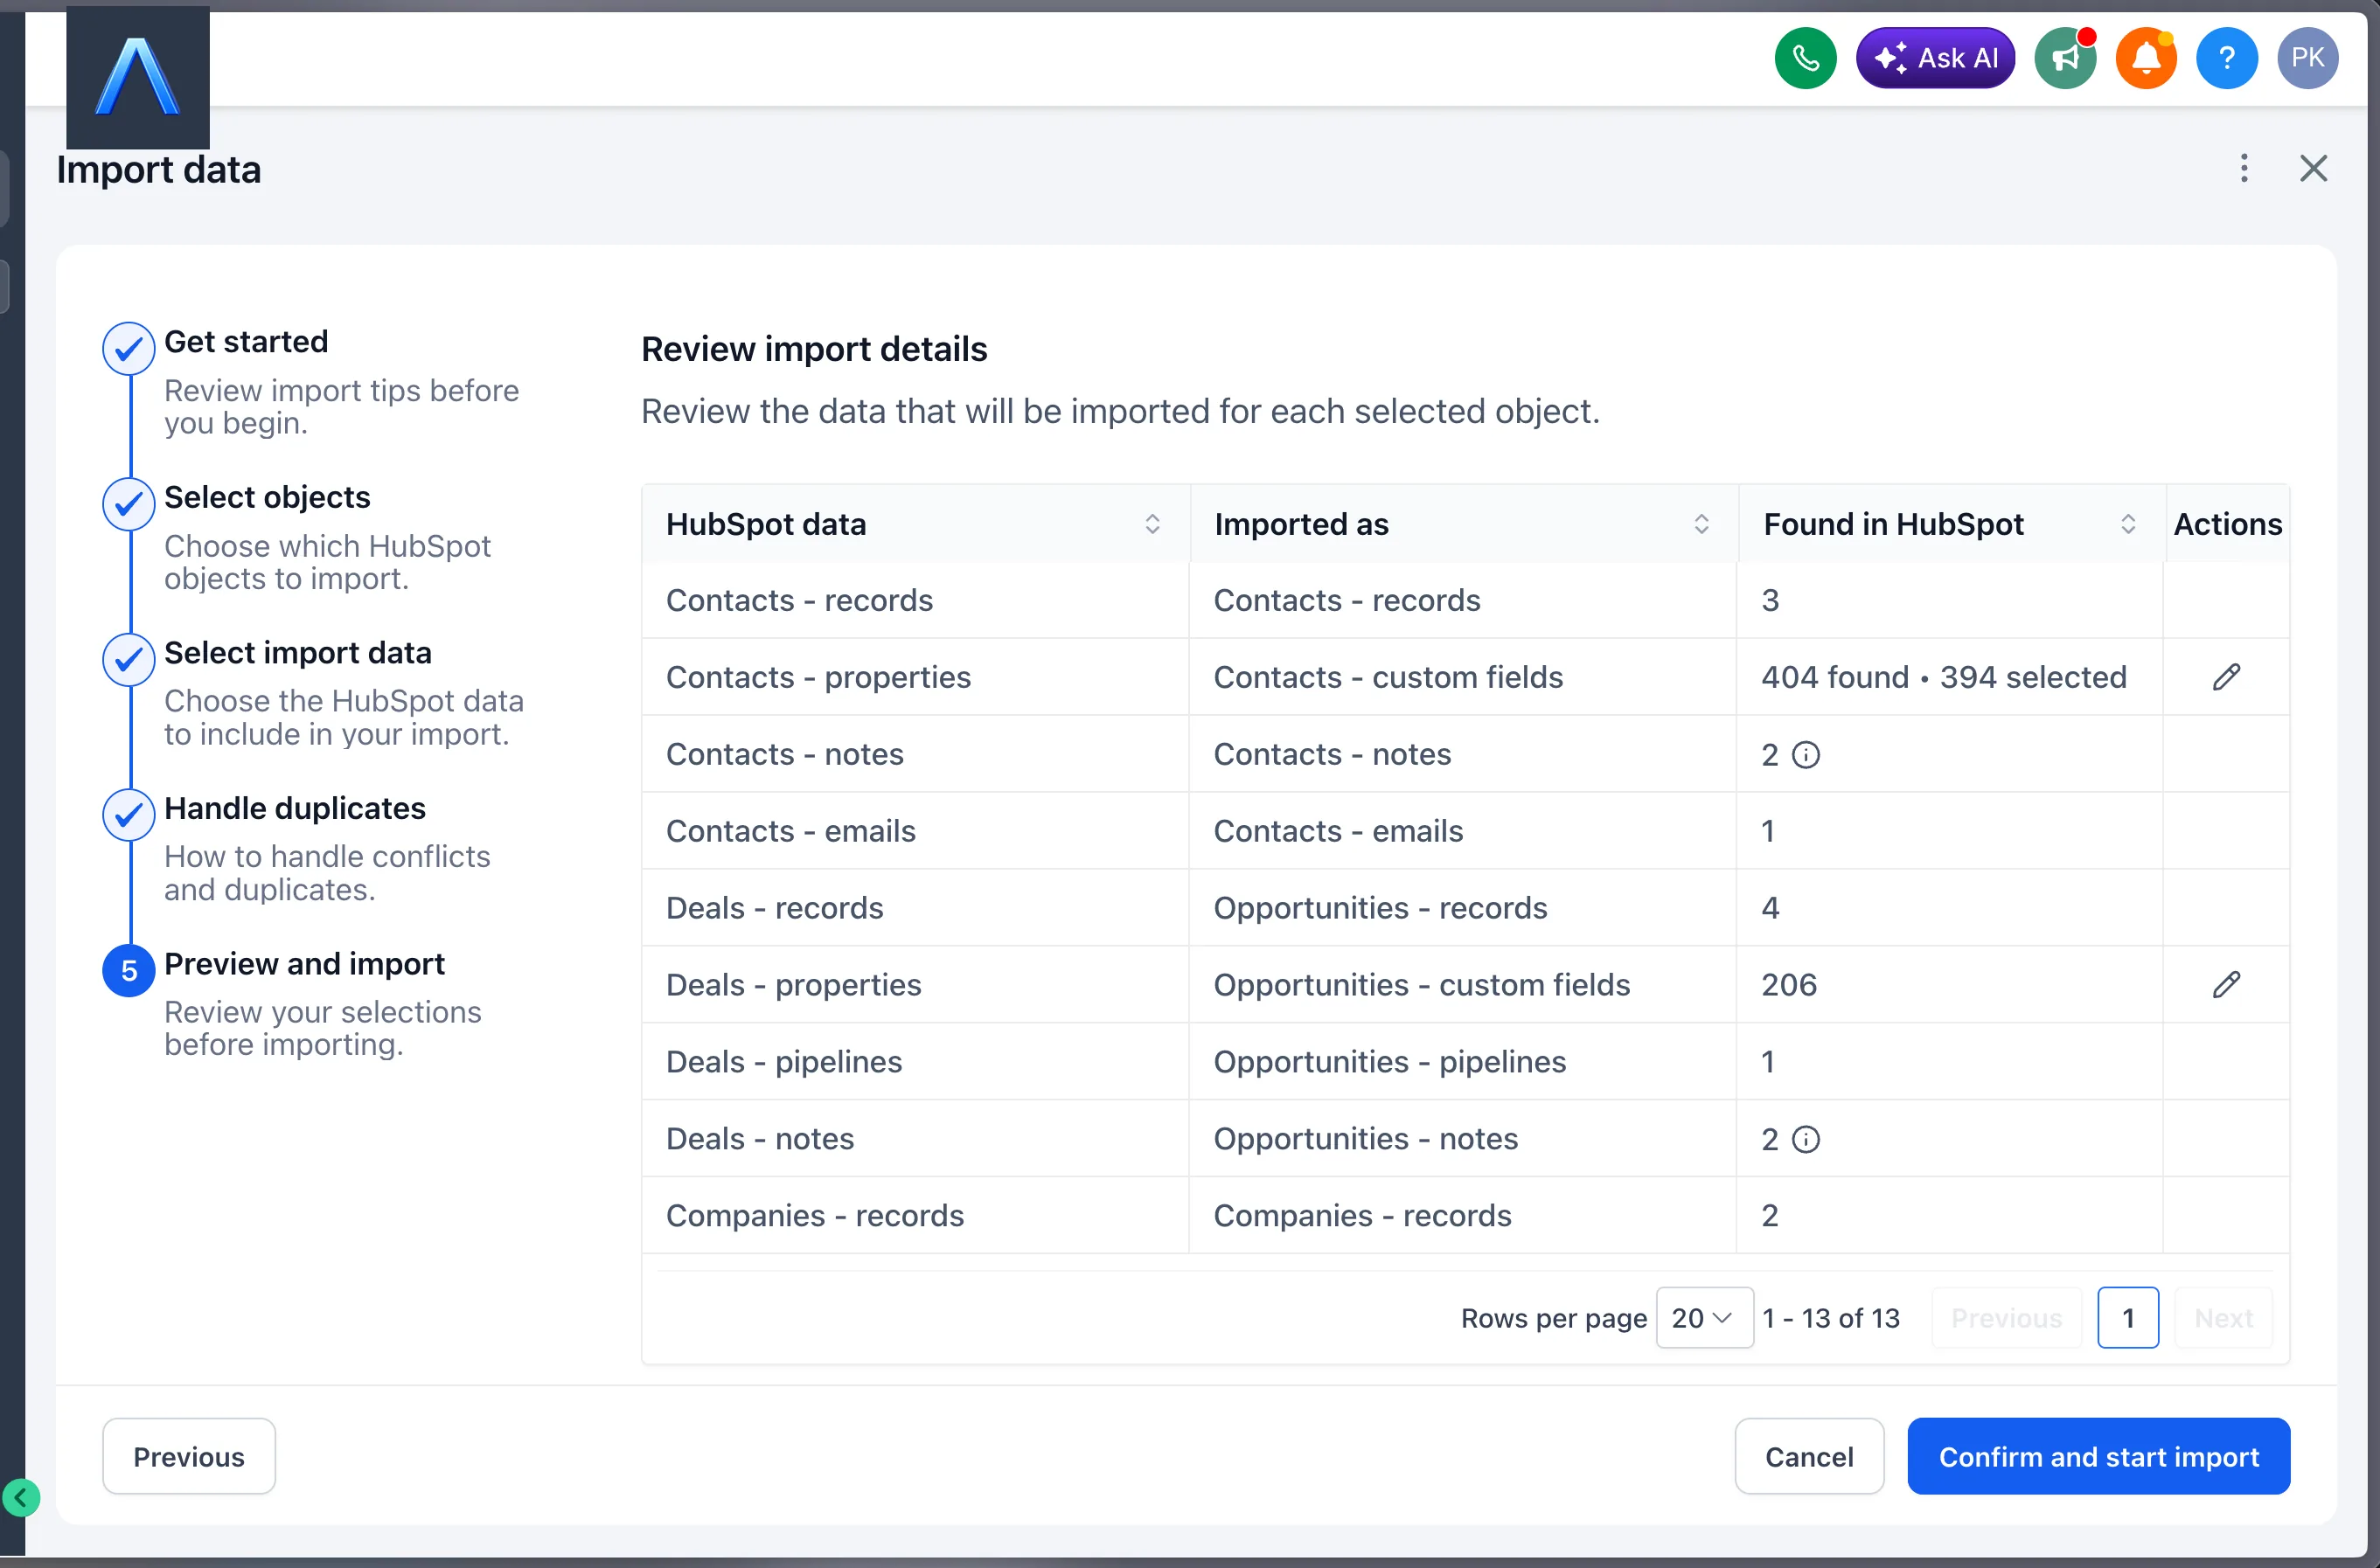The image size is (2380, 1568).
Task: Cancel the import
Action: point(1809,1457)
